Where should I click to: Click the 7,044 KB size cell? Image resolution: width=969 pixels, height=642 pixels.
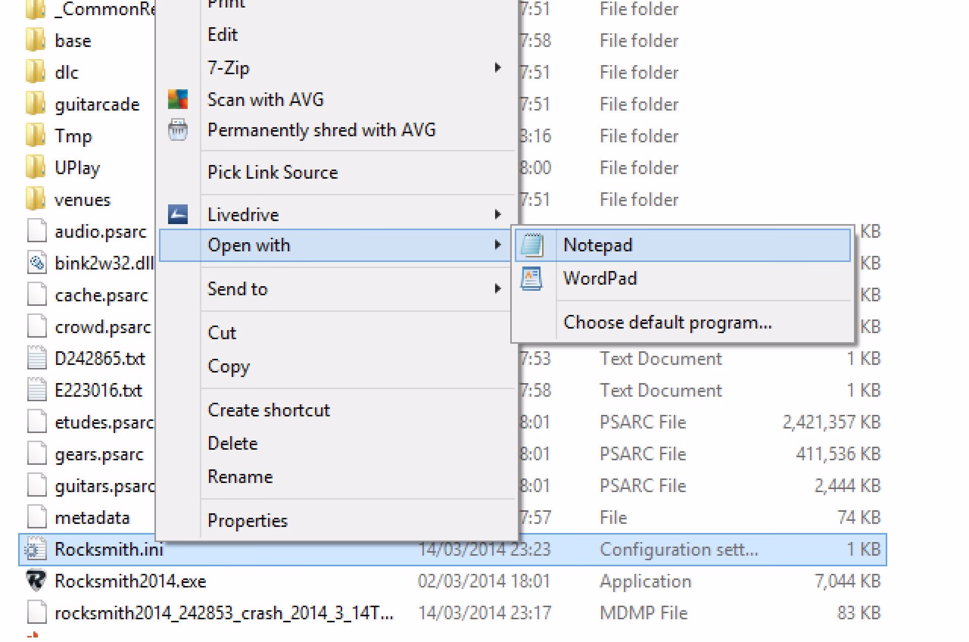point(848,581)
